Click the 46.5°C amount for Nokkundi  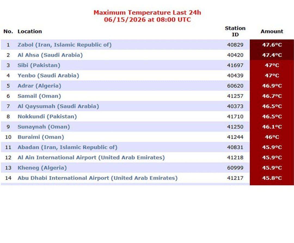[272, 117]
